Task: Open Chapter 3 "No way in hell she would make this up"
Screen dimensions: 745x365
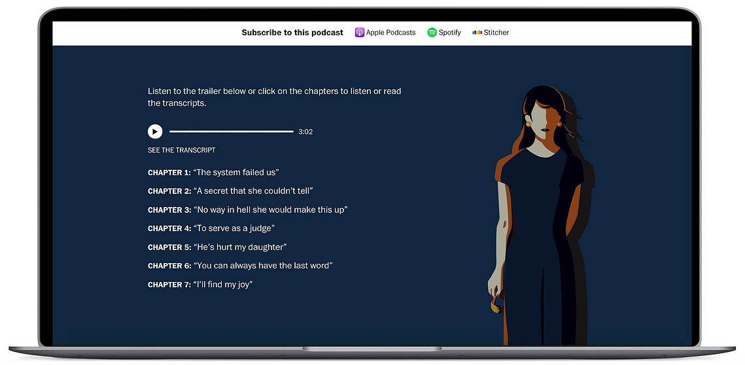Action: pyautogui.click(x=247, y=210)
